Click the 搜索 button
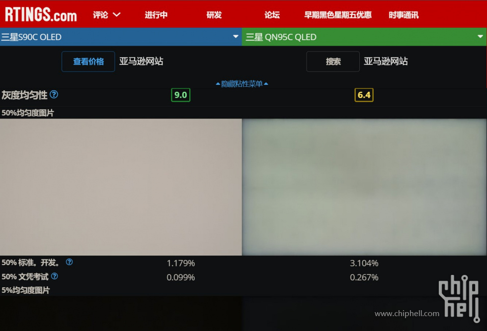The image size is (487, 331). (333, 62)
